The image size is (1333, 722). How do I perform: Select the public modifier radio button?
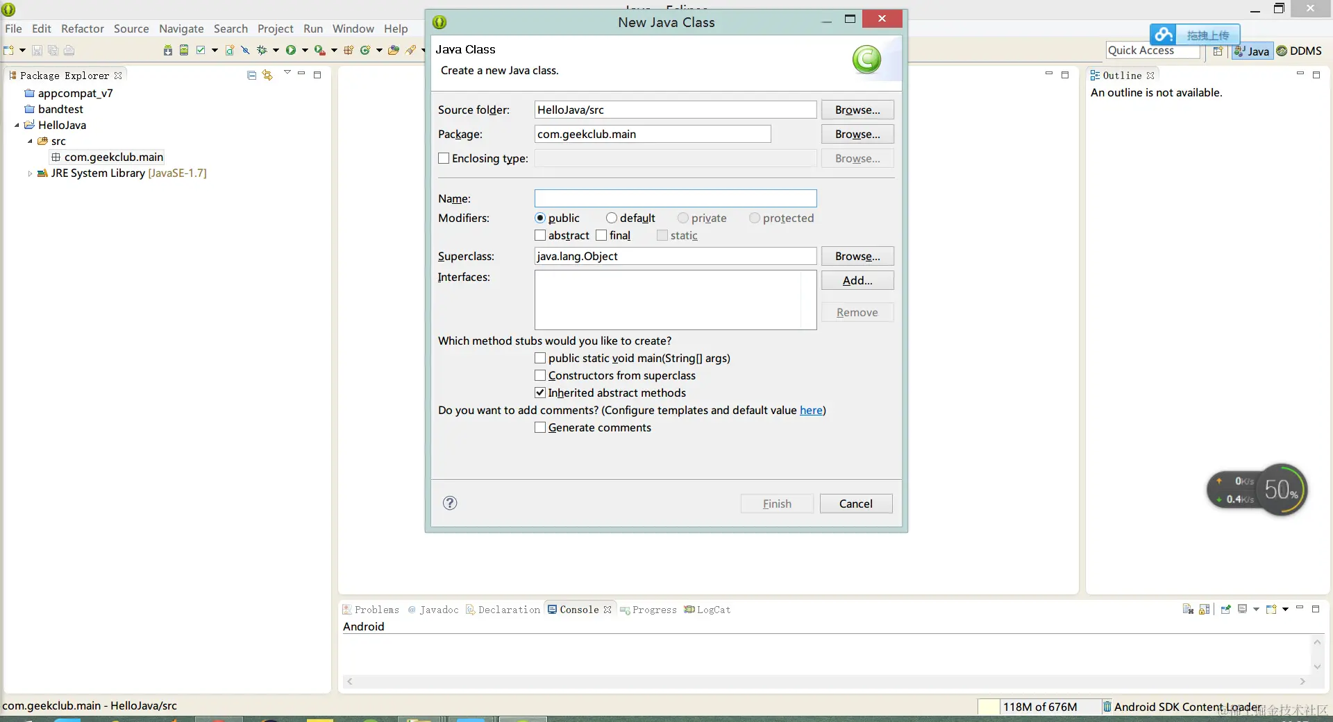pos(540,218)
